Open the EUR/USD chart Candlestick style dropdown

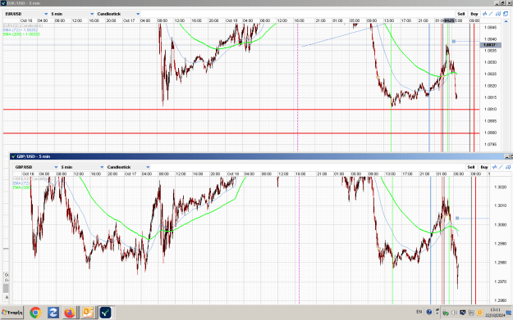pyautogui.click(x=118, y=14)
